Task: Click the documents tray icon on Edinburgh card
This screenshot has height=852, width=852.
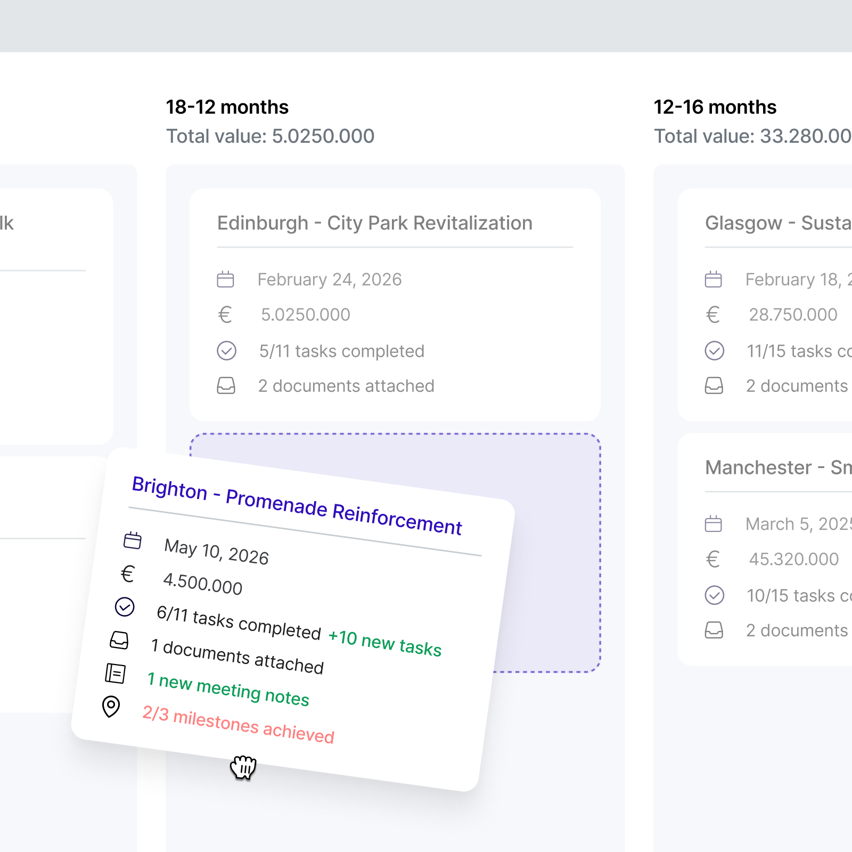Action: [x=226, y=386]
